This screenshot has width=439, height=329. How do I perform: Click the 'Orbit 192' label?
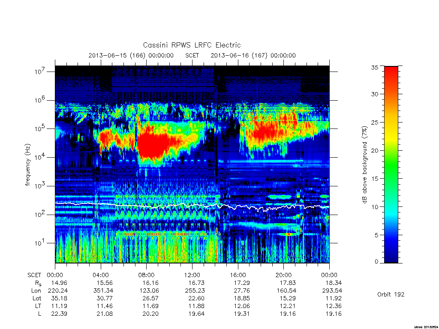[391, 294]
